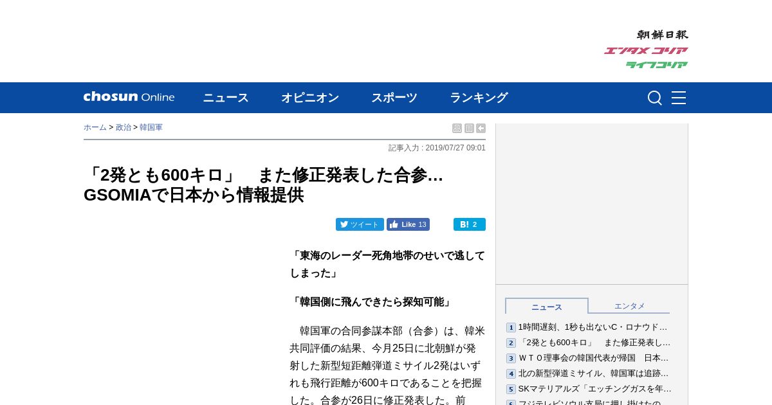Viewport: 772px width, 405px height.
Task: Open the スポーツ menu item
Action: [x=394, y=98]
